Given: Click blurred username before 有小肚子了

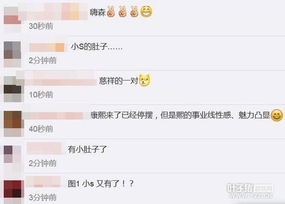Looking at the screenshot, I should click(44, 148).
